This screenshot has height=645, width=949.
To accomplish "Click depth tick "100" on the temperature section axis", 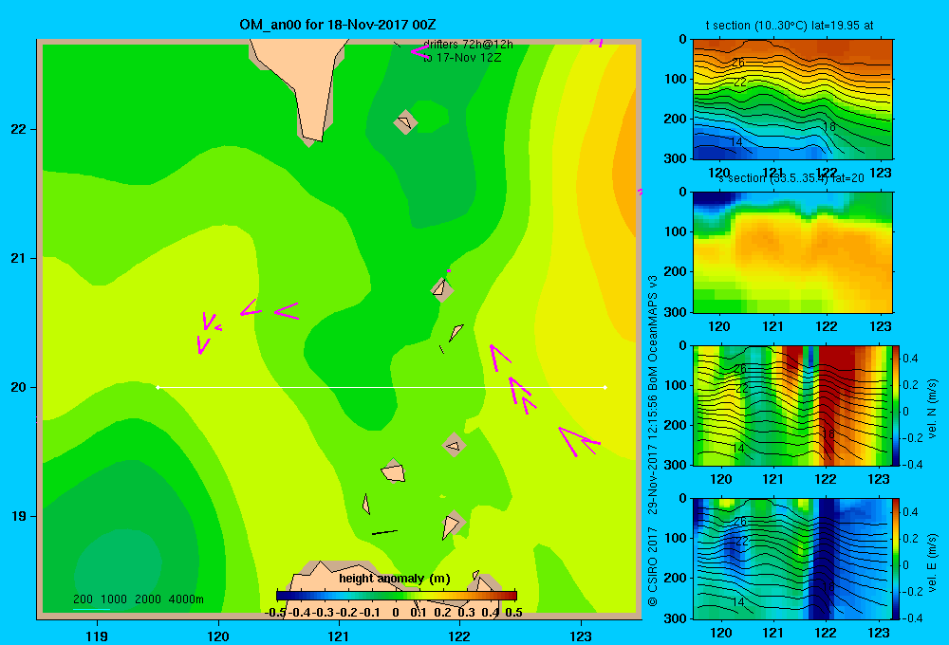I will tap(674, 79).
